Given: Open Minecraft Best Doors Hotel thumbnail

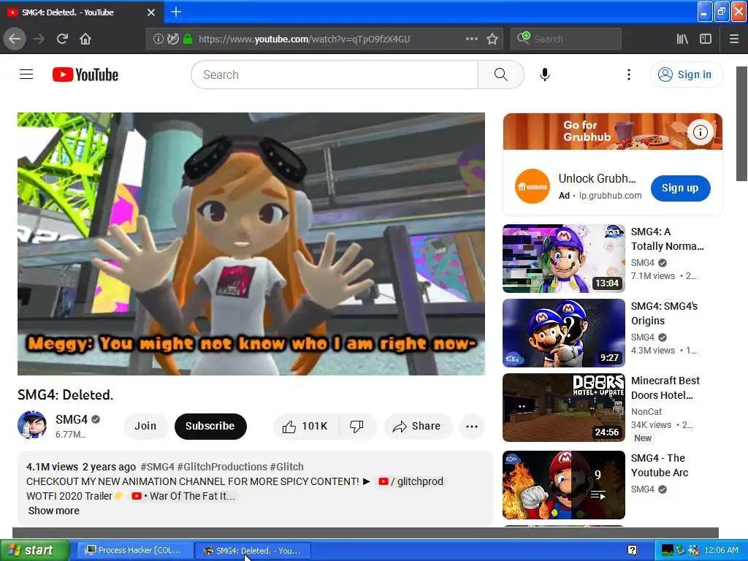Looking at the screenshot, I should [x=563, y=408].
